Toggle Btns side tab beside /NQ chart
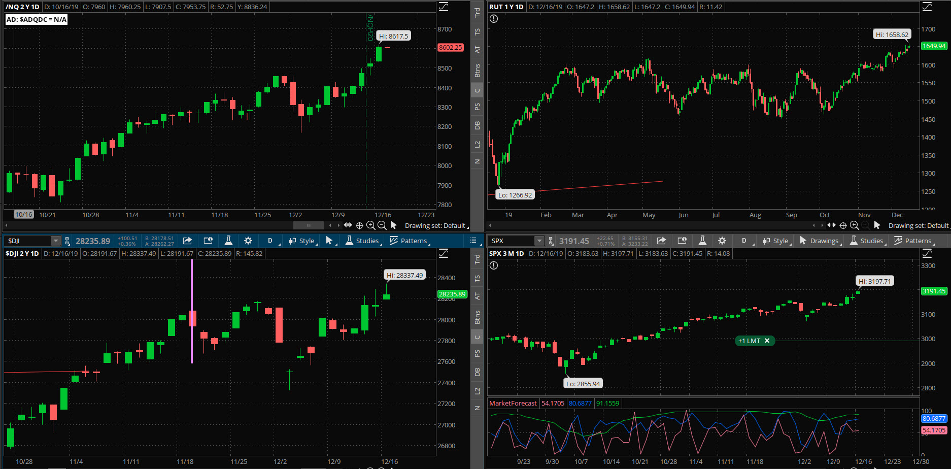The height and width of the screenshot is (469, 951). (477, 70)
